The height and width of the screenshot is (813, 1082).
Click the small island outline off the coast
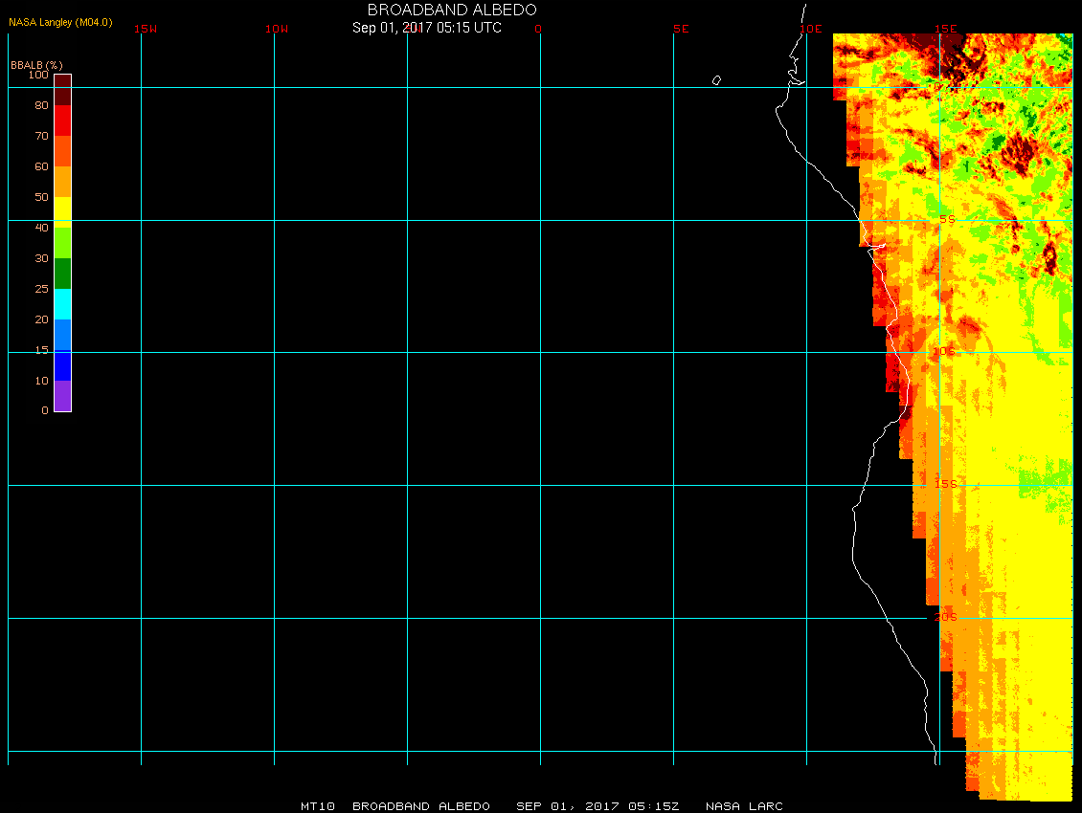[x=716, y=80]
